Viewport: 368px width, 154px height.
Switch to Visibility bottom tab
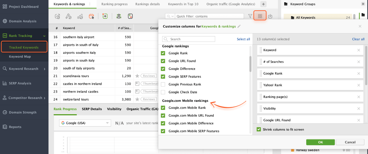pyautogui.click(x=114, y=109)
